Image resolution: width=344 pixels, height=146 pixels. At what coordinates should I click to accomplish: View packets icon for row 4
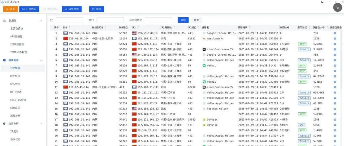(335, 49)
